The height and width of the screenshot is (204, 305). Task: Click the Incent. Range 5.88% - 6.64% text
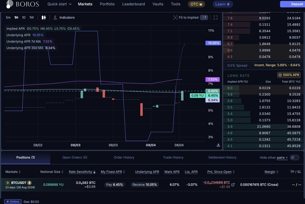point(277,65)
